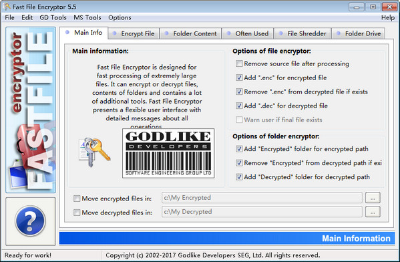Switch to the Often Used tab
The width and height of the screenshot is (400, 262).
248,33
